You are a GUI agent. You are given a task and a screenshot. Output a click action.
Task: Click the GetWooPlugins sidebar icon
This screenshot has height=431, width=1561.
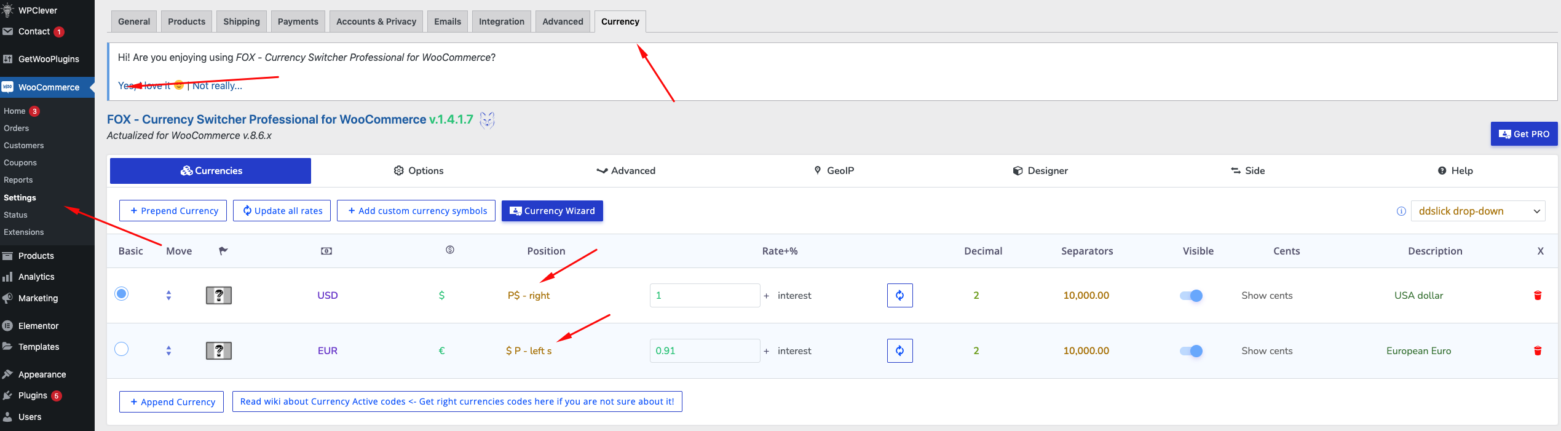click(x=7, y=59)
